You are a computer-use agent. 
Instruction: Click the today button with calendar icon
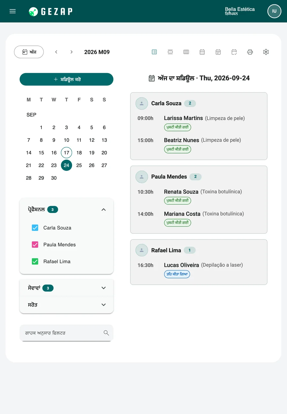click(x=29, y=52)
